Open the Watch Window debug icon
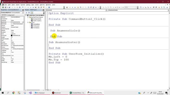The image size is (170, 95). click(x=93, y=7)
